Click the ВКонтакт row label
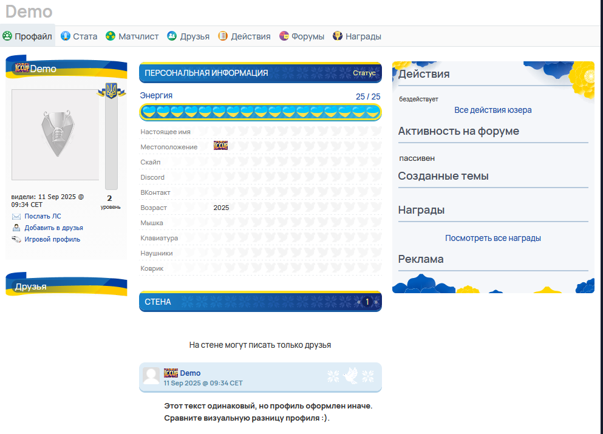The width and height of the screenshot is (603, 434). pyautogui.click(x=155, y=192)
